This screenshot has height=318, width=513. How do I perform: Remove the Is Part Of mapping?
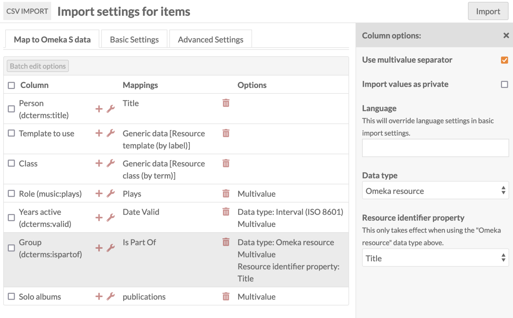point(226,242)
